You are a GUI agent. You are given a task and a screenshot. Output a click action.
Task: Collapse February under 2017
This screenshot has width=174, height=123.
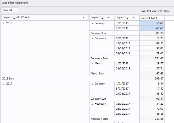click(x=93, y=104)
